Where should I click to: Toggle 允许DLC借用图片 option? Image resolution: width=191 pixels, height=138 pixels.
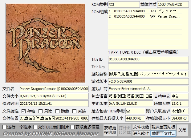point(35,127)
